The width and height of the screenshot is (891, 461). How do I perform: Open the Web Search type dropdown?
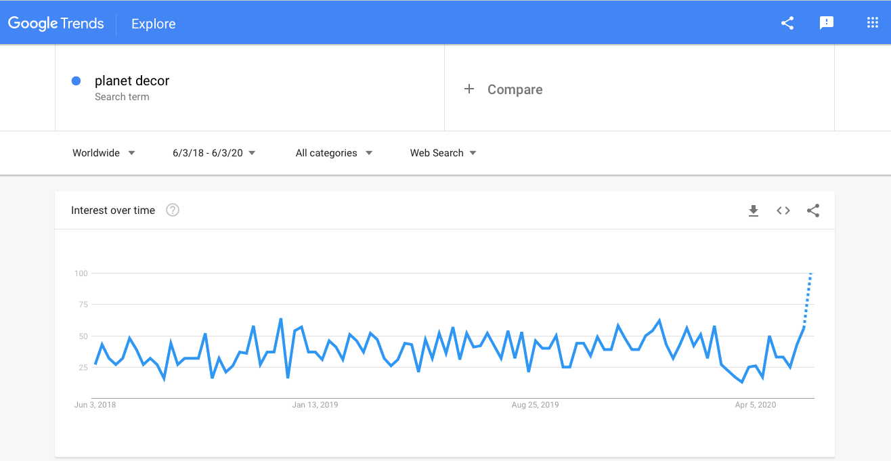pos(443,153)
